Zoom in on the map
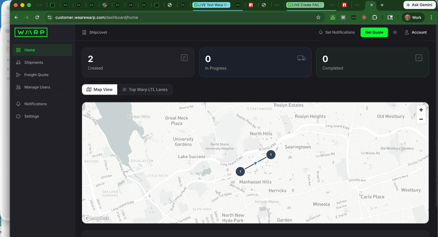This screenshot has height=237, width=438. tap(421, 110)
